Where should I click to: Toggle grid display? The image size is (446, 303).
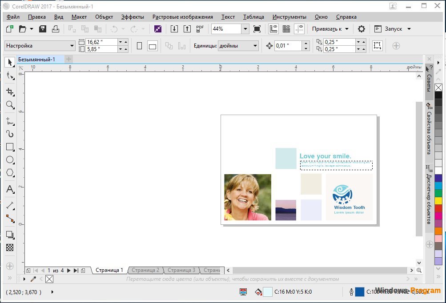[286, 29]
